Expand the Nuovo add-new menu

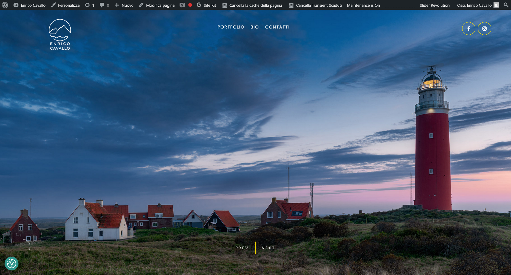point(124,5)
